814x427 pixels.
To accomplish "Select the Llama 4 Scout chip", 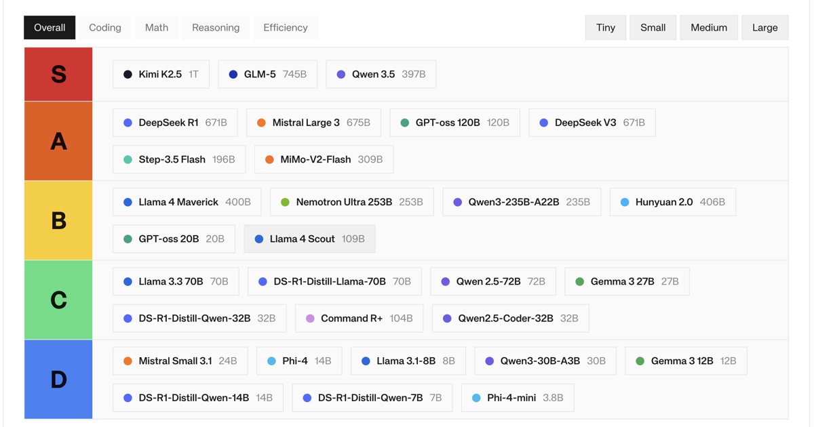I will [309, 239].
